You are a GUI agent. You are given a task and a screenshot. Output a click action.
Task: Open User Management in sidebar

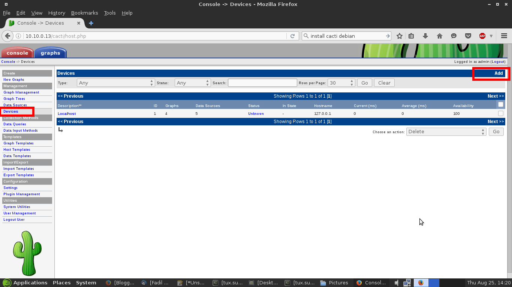19,213
